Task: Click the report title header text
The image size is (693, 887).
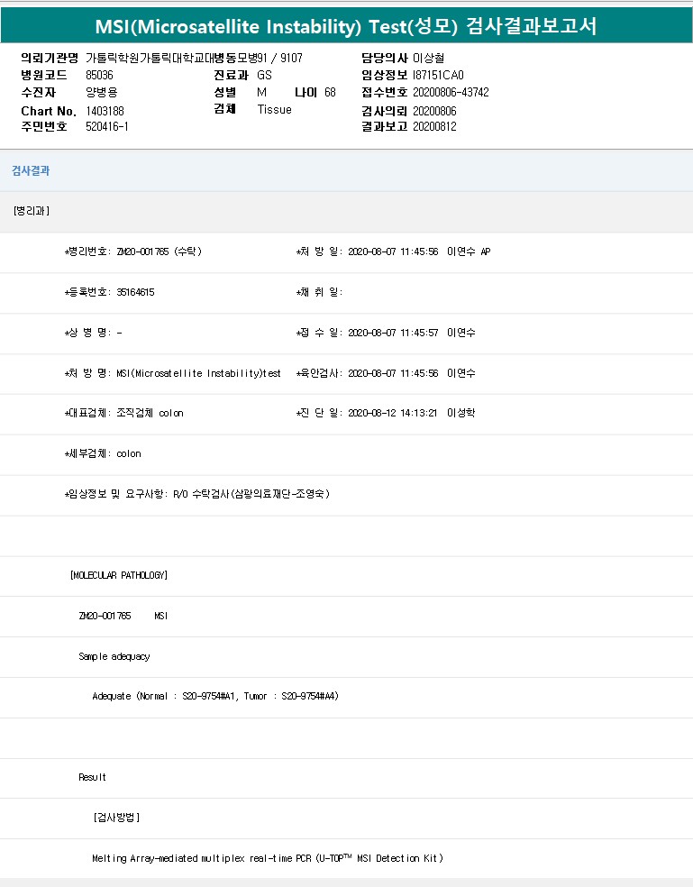Action: coord(346,26)
